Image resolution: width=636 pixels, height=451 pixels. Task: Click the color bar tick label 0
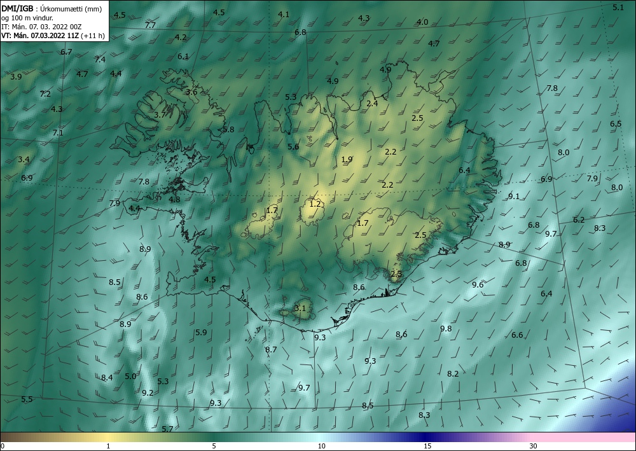(3, 447)
